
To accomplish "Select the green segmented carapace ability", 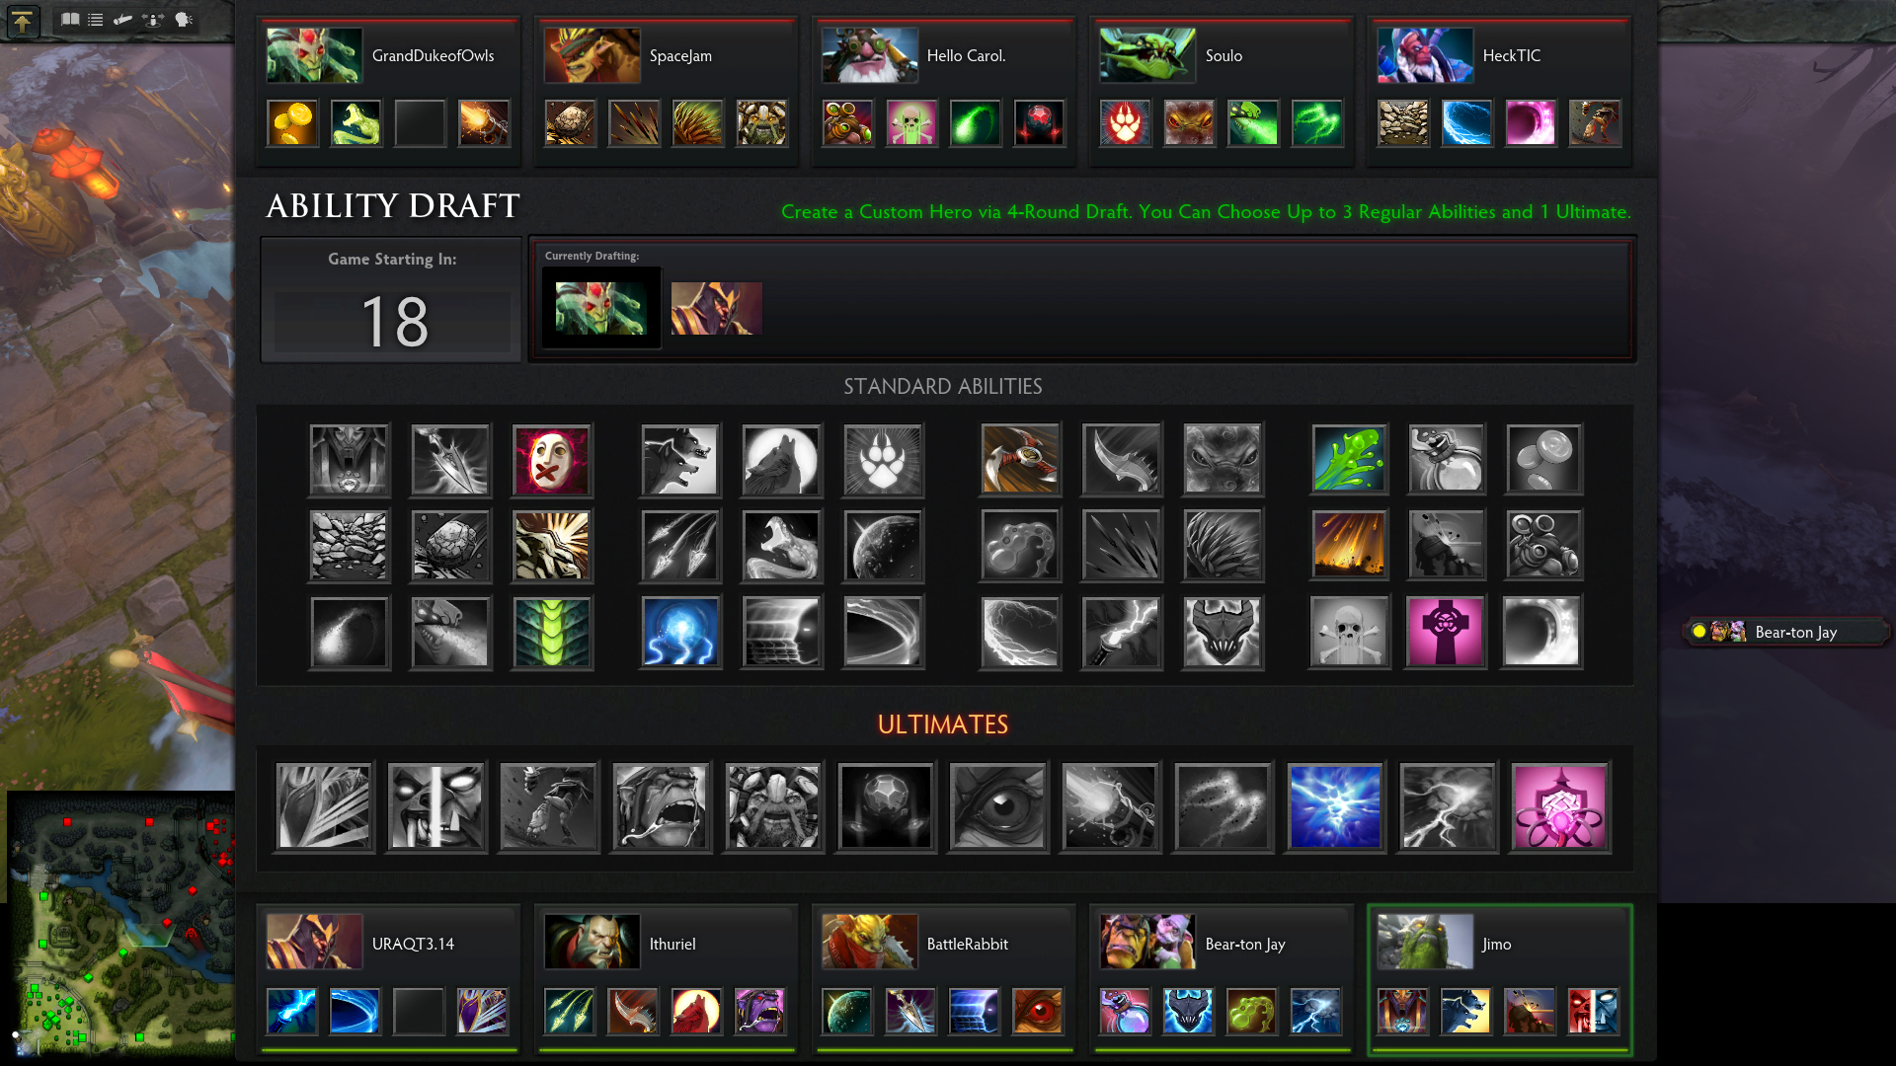I will (552, 632).
